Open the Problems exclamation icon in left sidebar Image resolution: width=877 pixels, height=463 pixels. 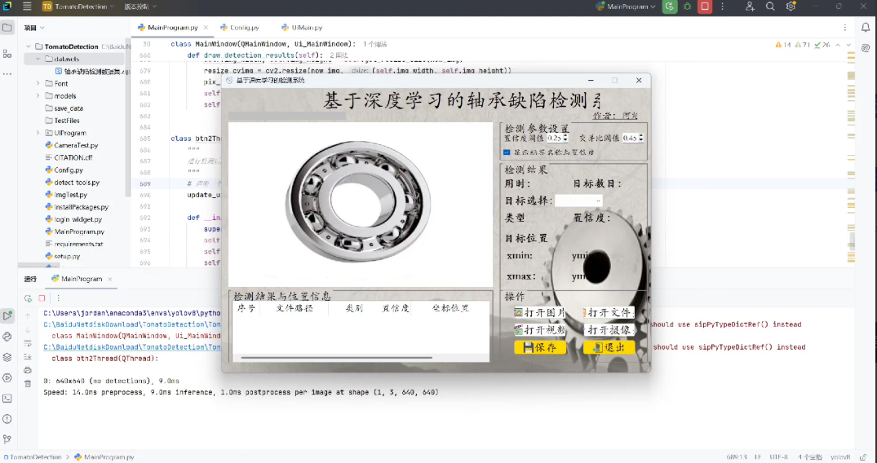pos(7,419)
